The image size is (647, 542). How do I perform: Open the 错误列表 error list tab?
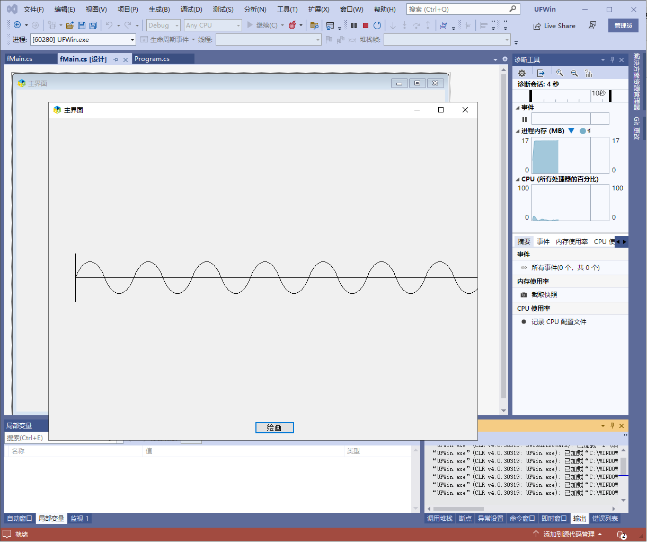coord(605,519)
